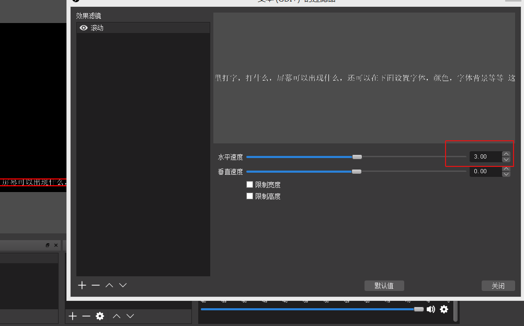Click the text source in main preview
This screenshot has width=524, height=326.
pos(33,182)
